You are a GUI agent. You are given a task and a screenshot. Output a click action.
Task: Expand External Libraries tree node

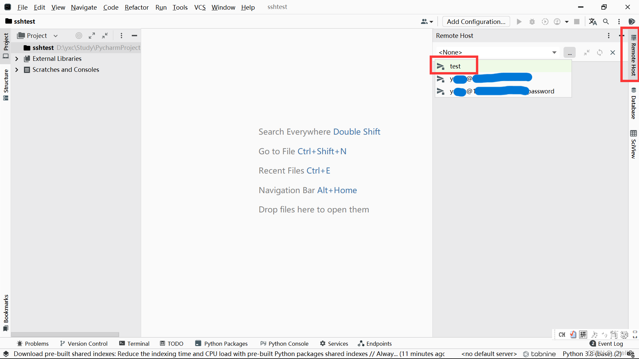pos(17,59)
